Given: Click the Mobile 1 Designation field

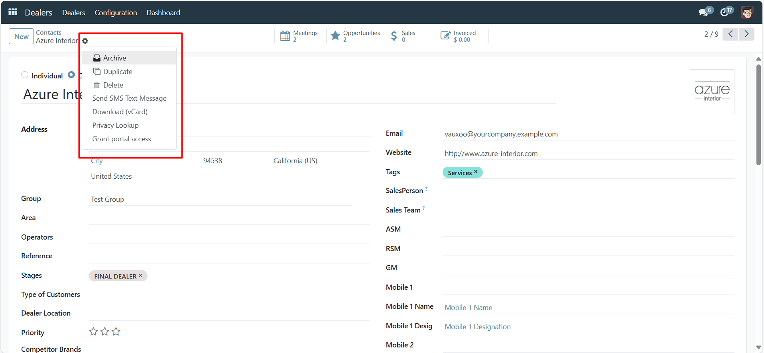Looking at the screenshot, I should [x=589, y=326].
